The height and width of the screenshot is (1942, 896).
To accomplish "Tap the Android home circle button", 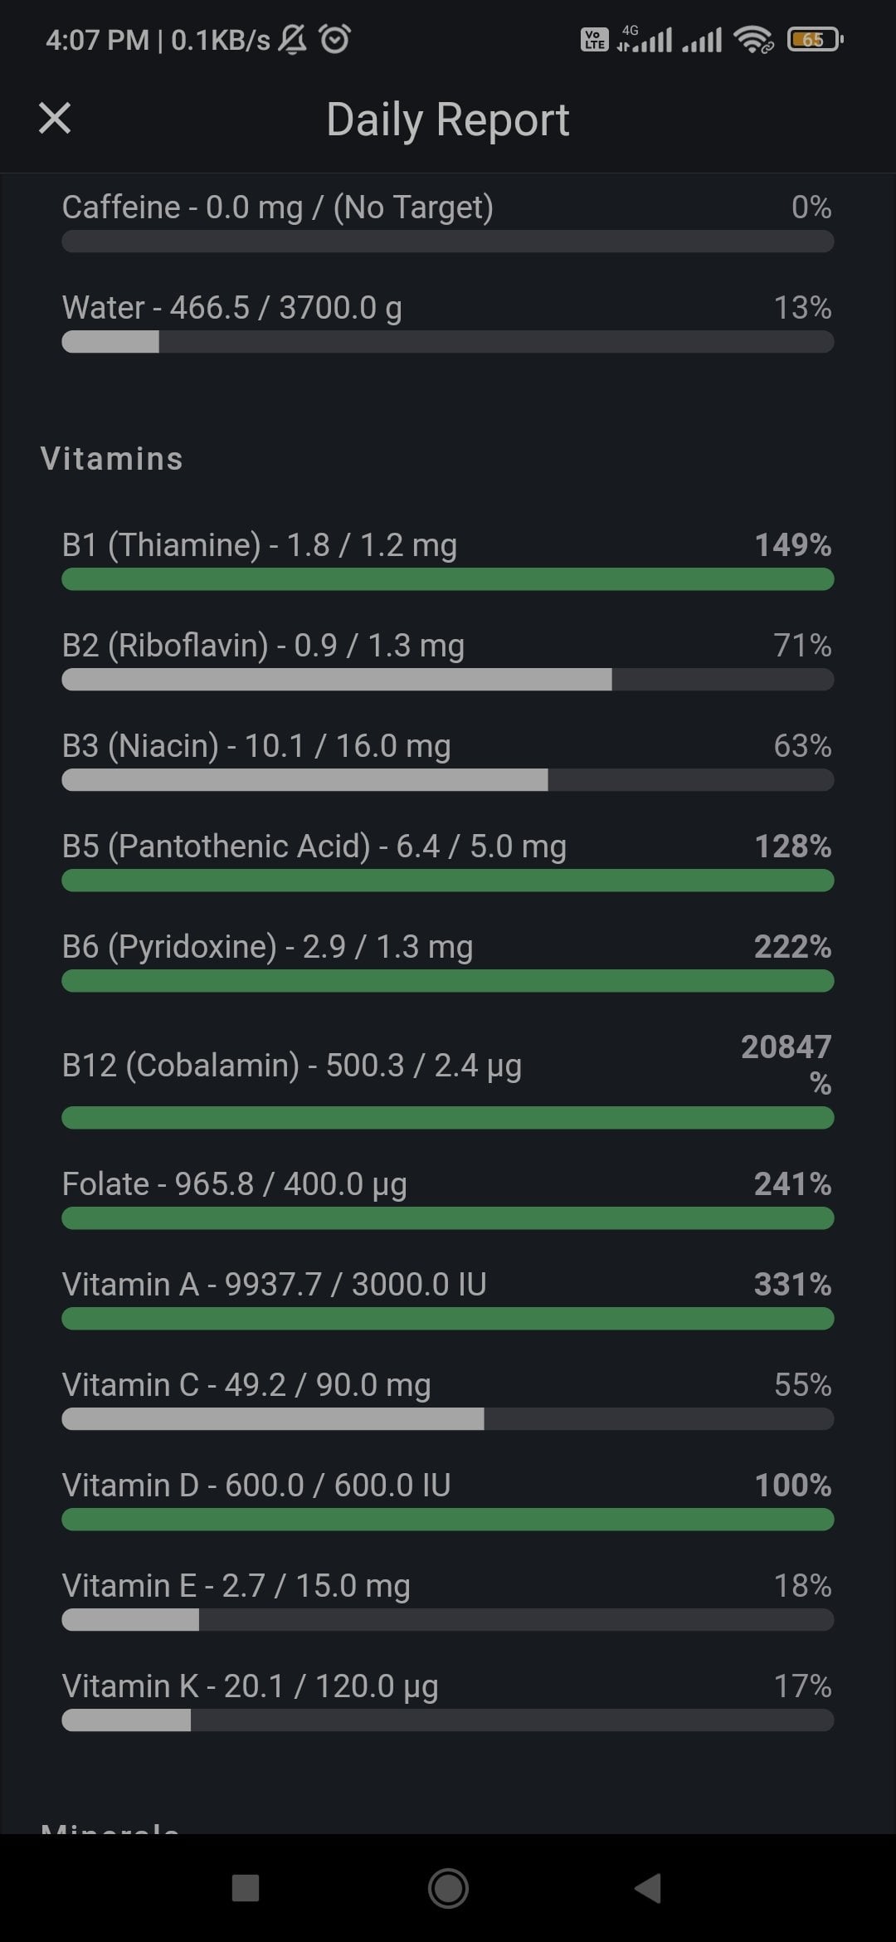I will pyautogui.click(x=448, y=1888).
